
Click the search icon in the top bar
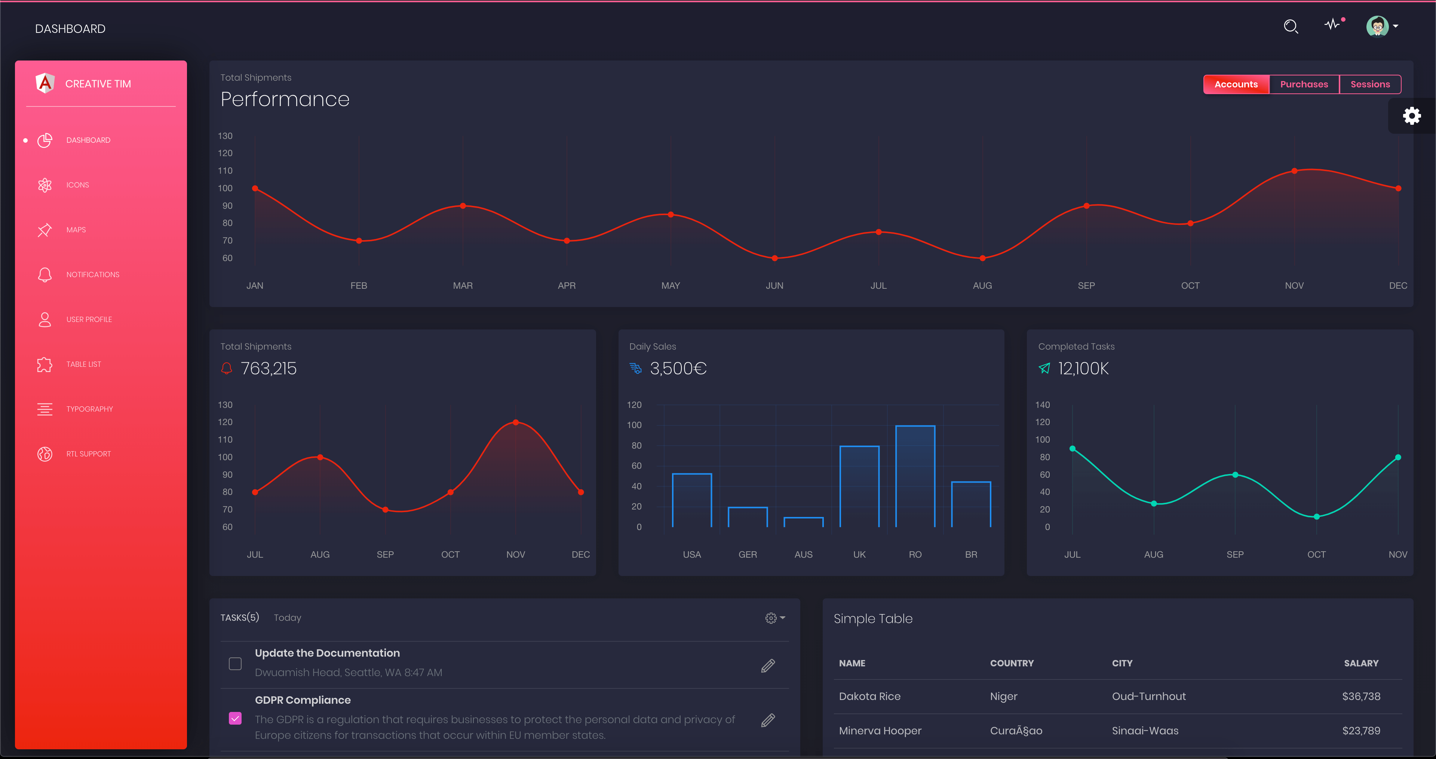[x=1291, y=27]
